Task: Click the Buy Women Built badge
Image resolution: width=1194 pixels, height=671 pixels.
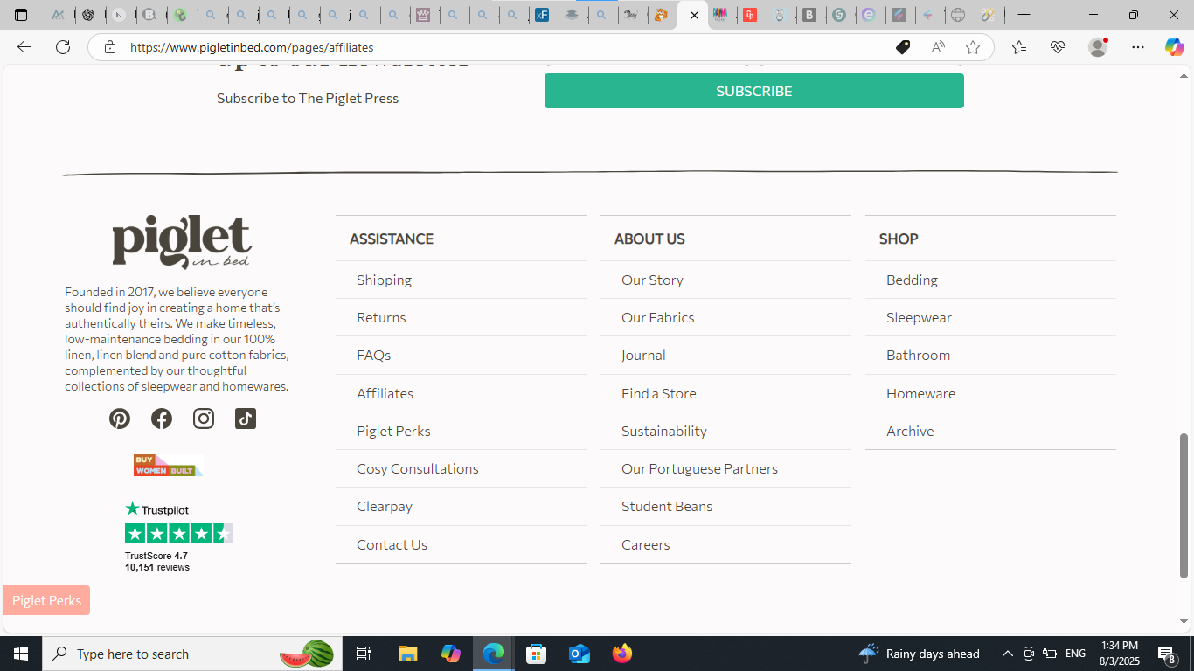Action: tap(168, 466)
